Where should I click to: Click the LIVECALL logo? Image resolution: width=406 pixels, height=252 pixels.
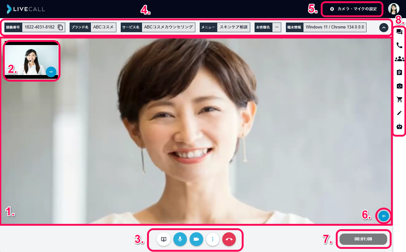tap(26, 9)
